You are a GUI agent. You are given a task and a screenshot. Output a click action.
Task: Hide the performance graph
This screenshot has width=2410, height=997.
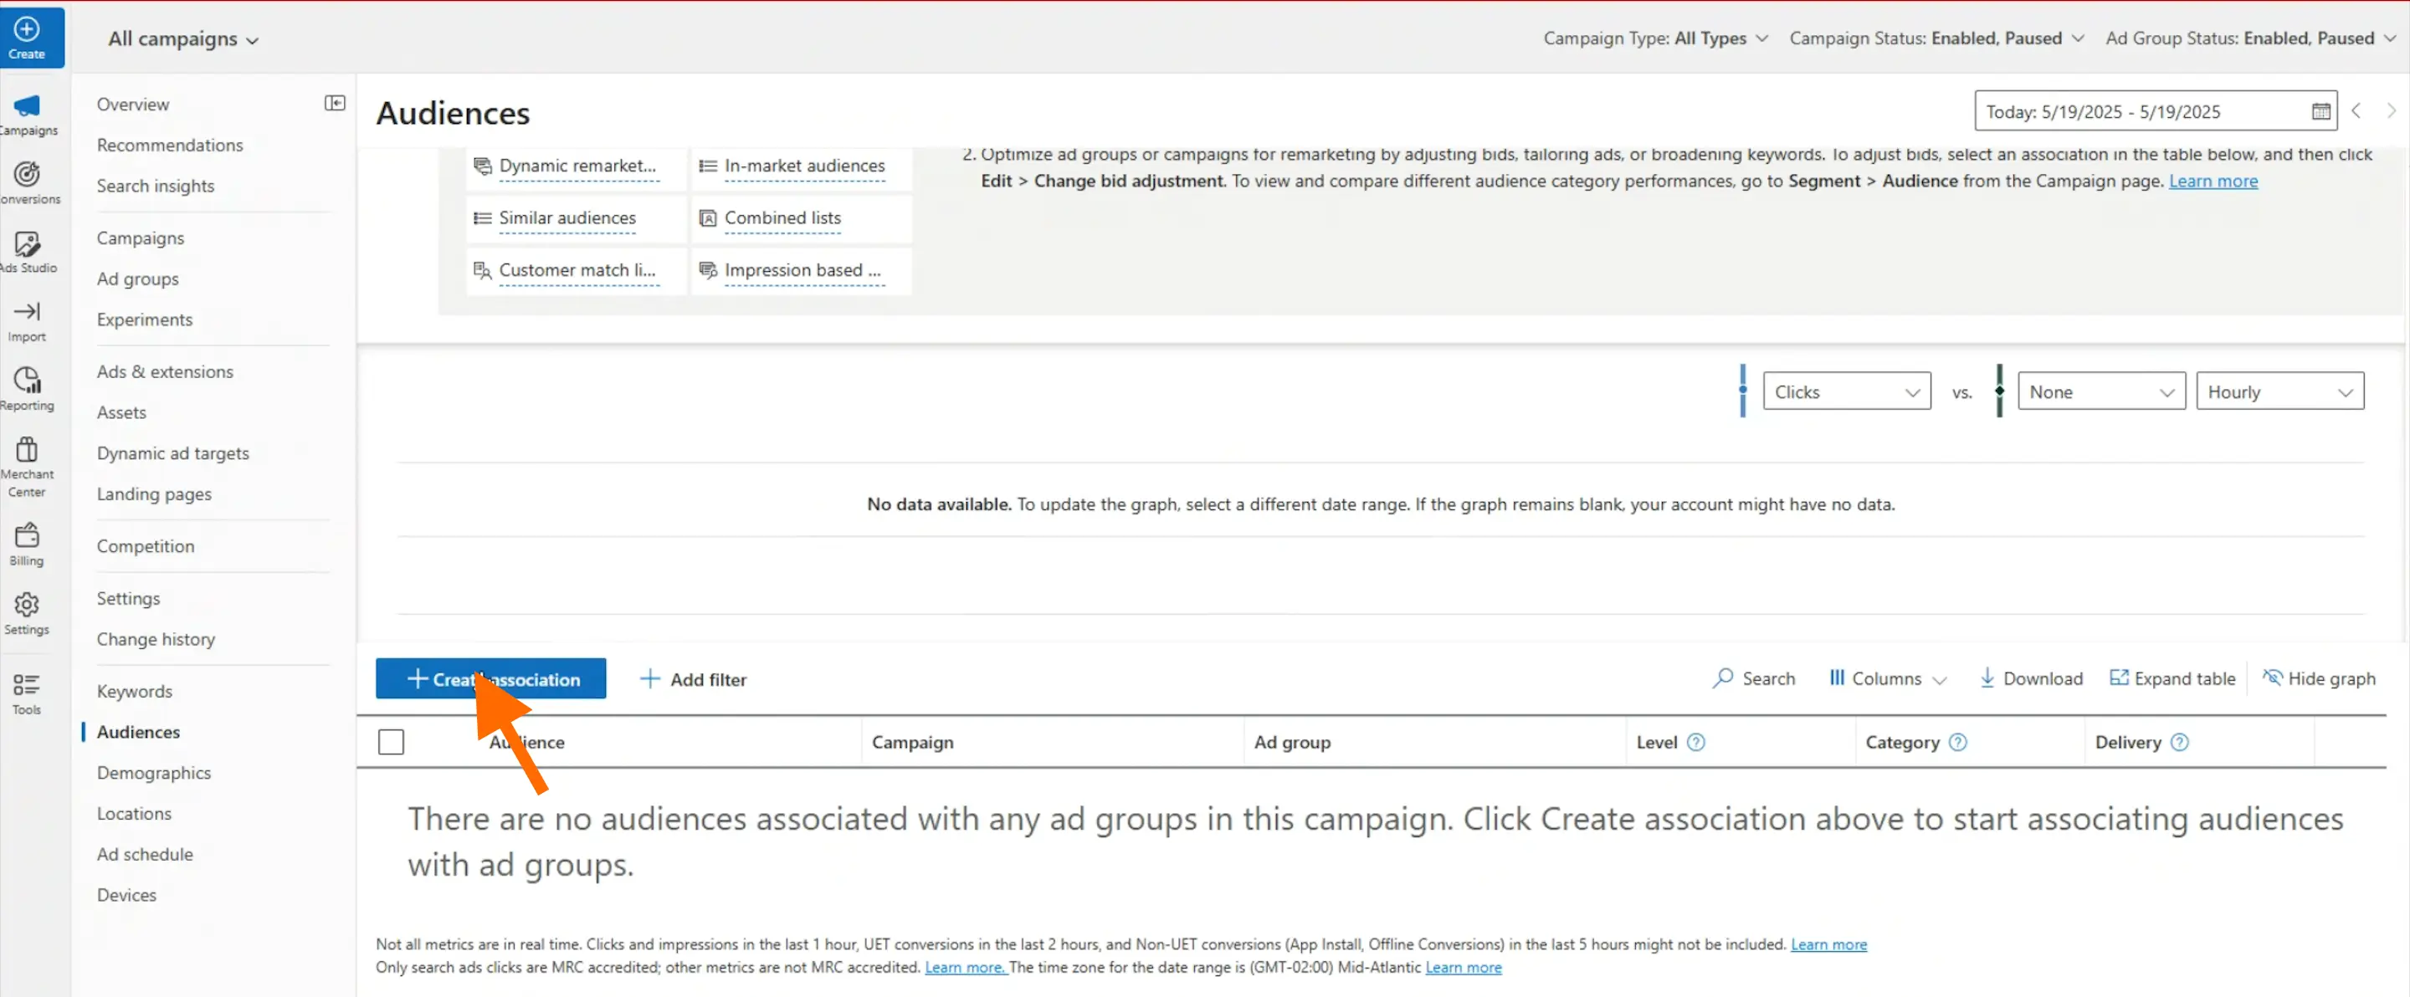[2320, 678]
